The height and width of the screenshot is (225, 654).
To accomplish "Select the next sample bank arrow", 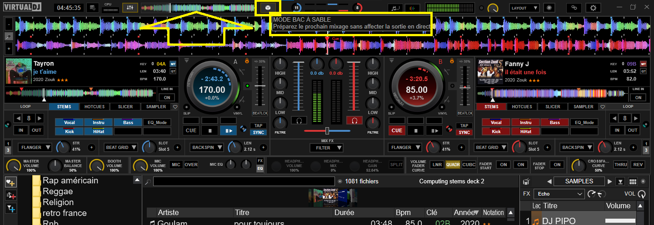I will coord(610,182).
